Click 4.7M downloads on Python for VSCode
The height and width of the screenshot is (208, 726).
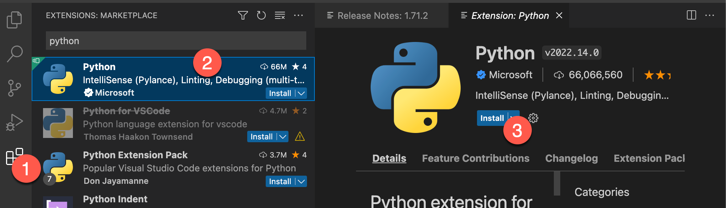(x=273, y=111)
